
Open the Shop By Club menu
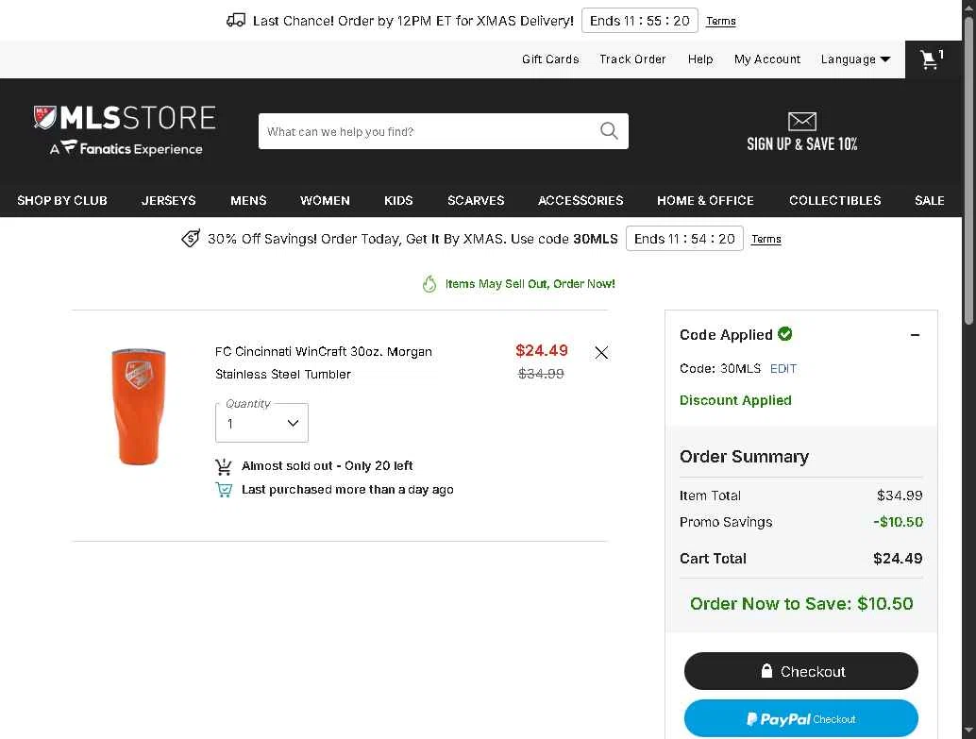[x=62, y=200]
